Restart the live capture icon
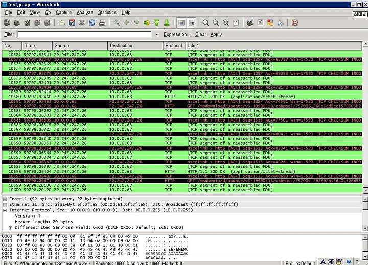Viewport: 368px width, 265px height. pos(47,23)
